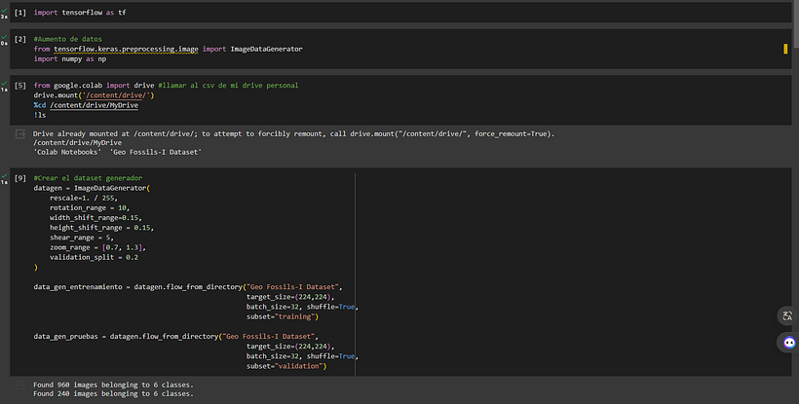Click the '!ls' command line
The height and width of the screenshot is (404, 799).
40,115
